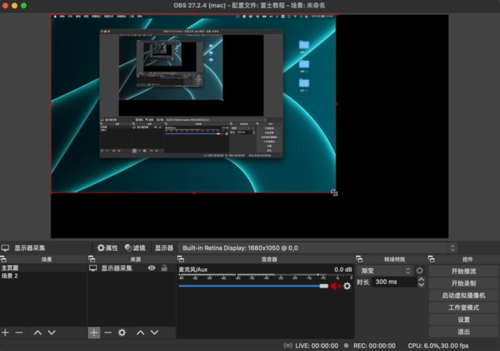Viewport: 500px width, 351px height.
Task: Select the 显示器采集 source row
Action: coord(131,268)
